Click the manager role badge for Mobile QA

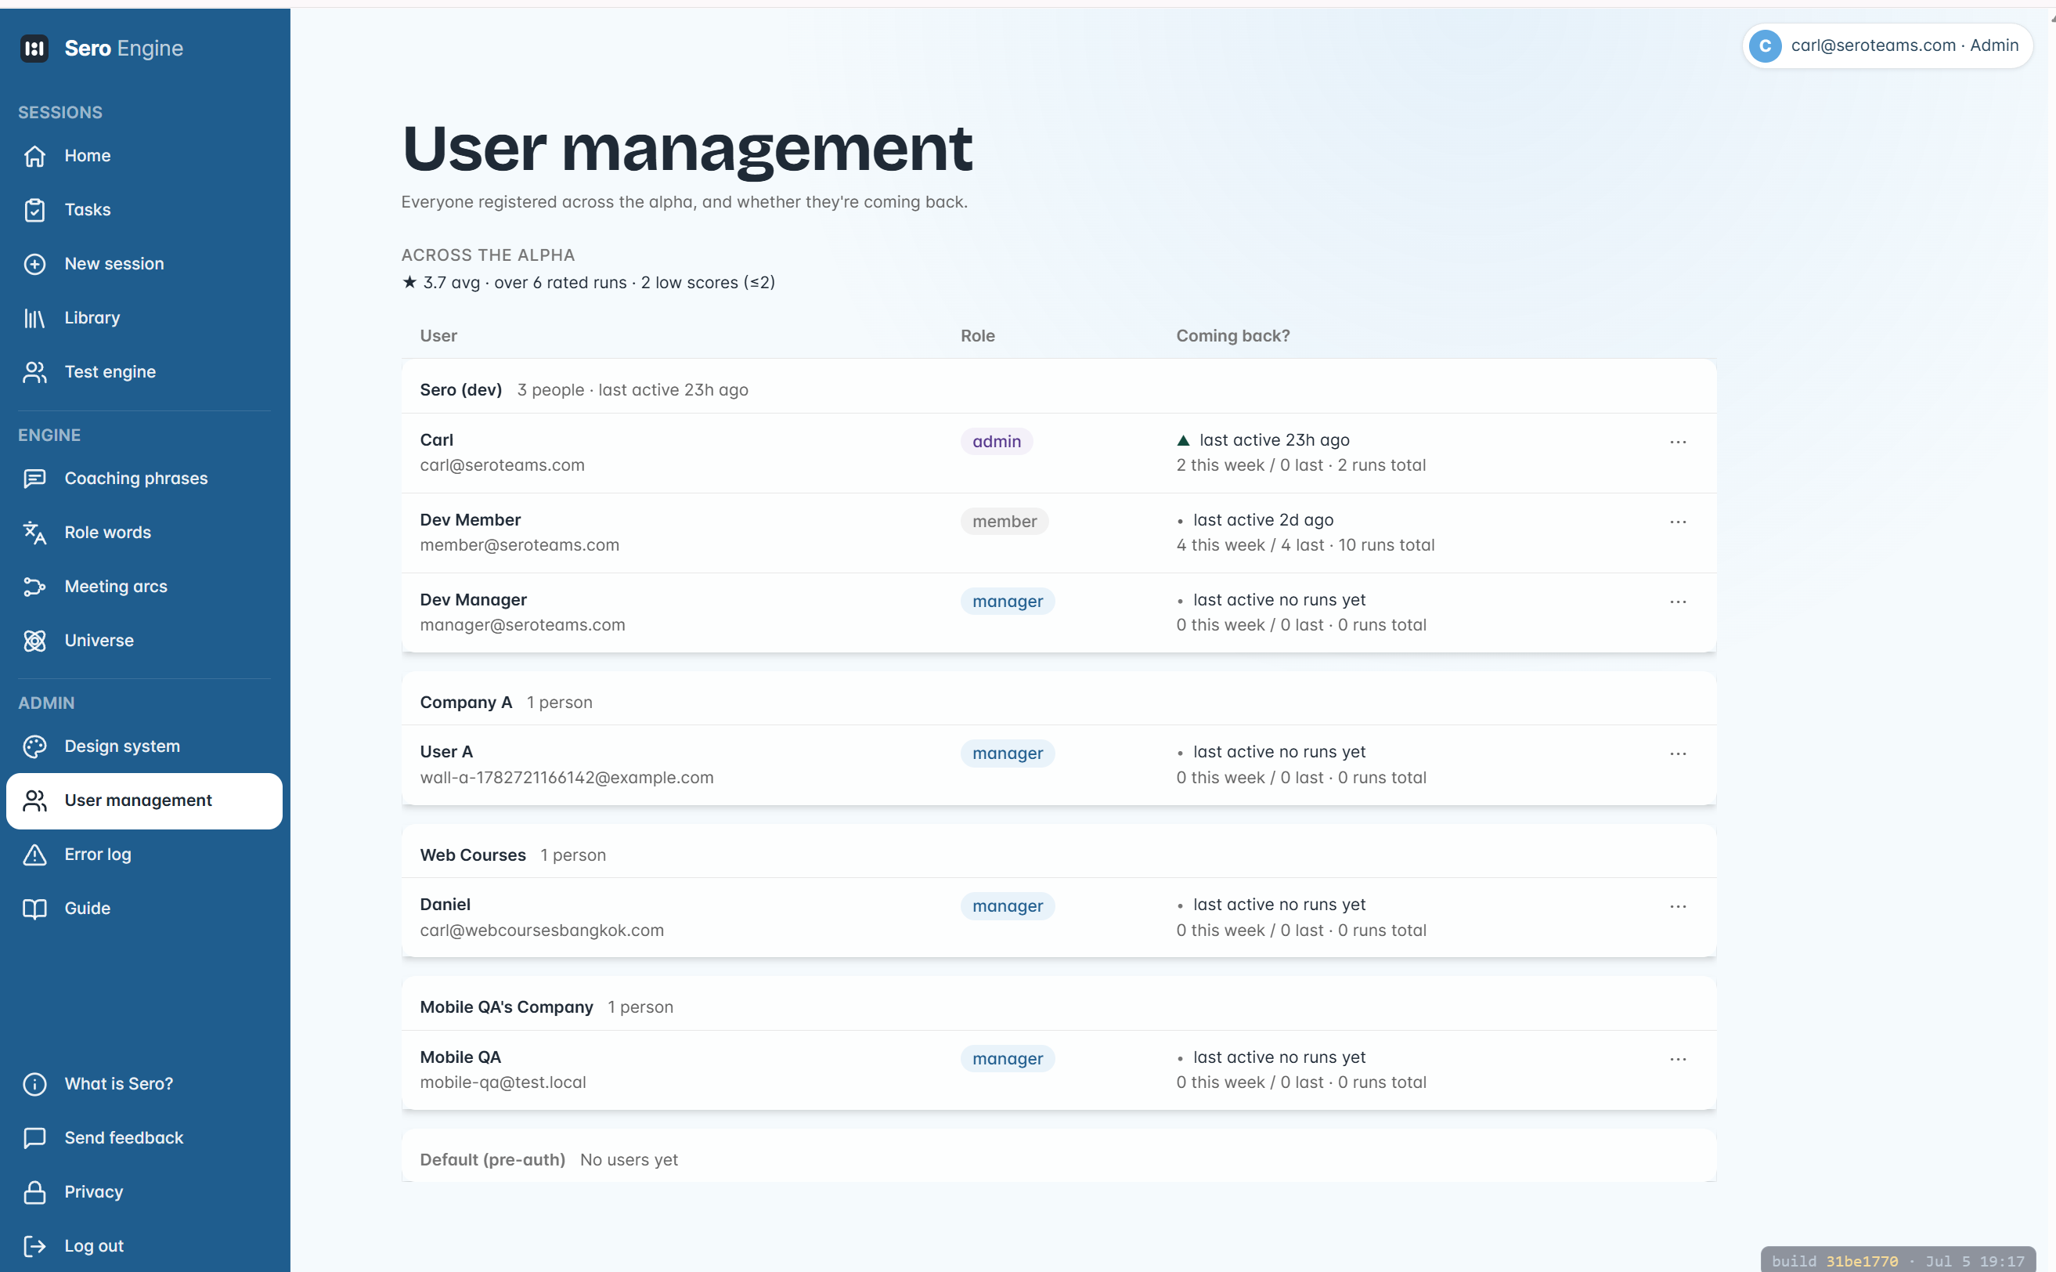pos(1008,1059)
